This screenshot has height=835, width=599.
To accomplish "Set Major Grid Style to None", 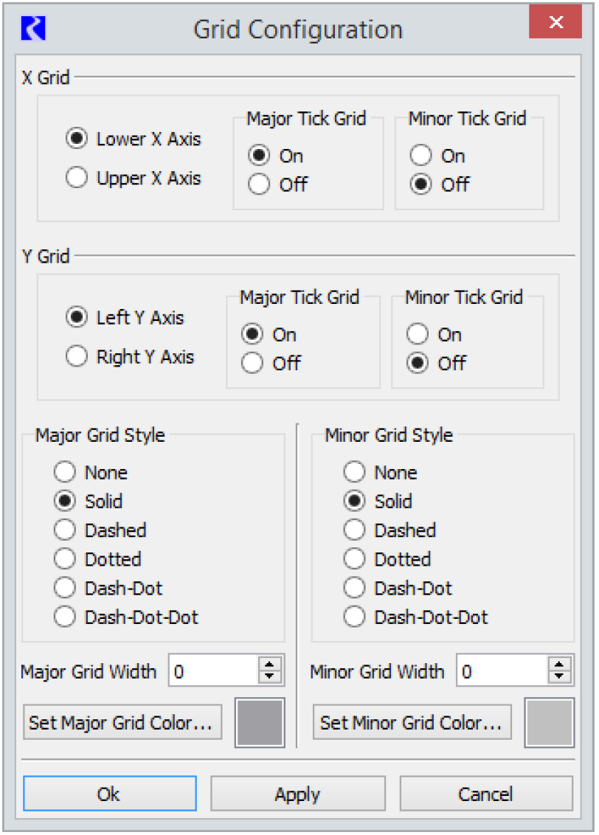I will click(x=65, y=472).
